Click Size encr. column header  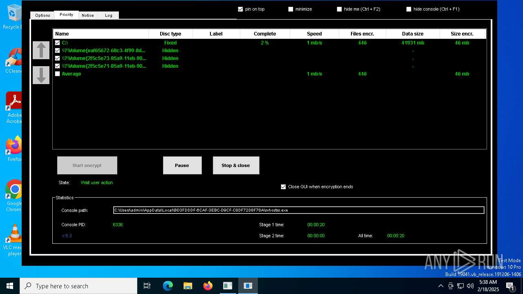click(x=462, y=34)
